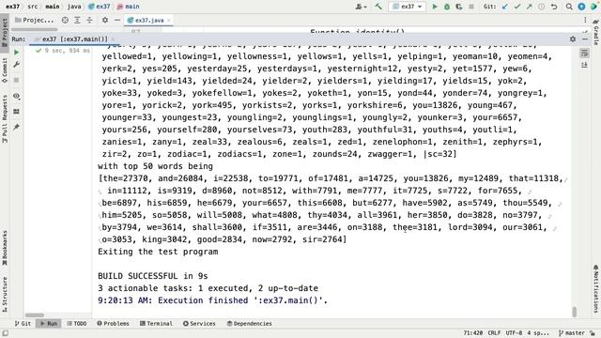Click the layout icon in Run panel sidebar
Viewport: 601px width, 338px height.
click(x=17, y=112)
